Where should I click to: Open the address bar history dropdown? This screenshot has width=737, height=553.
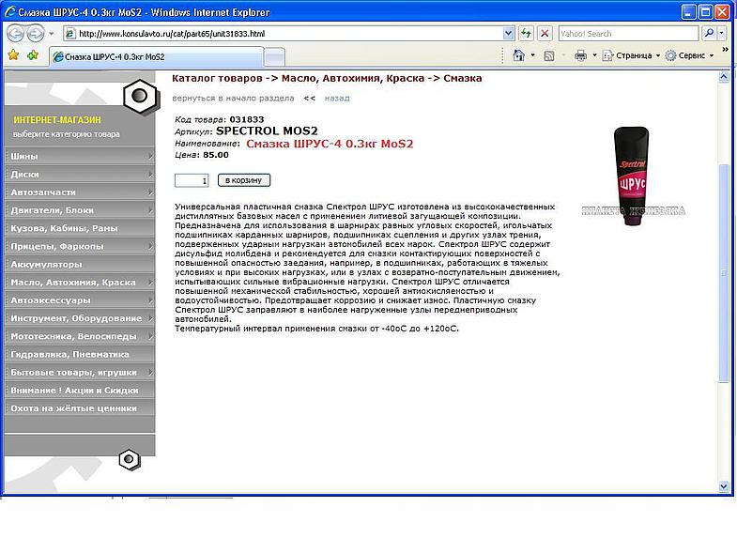[508, 34]
